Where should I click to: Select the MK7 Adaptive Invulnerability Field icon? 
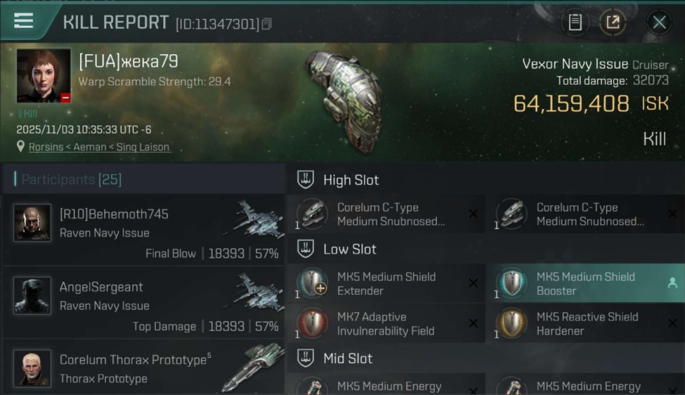(x=312, y=323)
